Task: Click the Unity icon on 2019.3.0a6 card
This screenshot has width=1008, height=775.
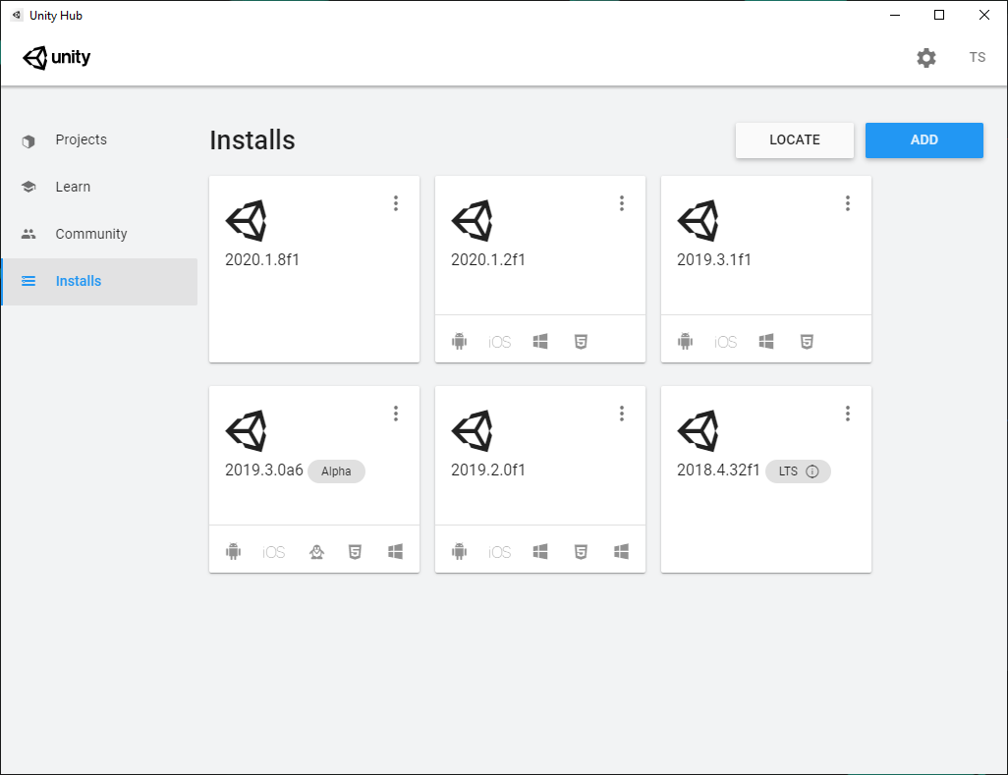Action: pyautogui.click(x=247, y=430)
